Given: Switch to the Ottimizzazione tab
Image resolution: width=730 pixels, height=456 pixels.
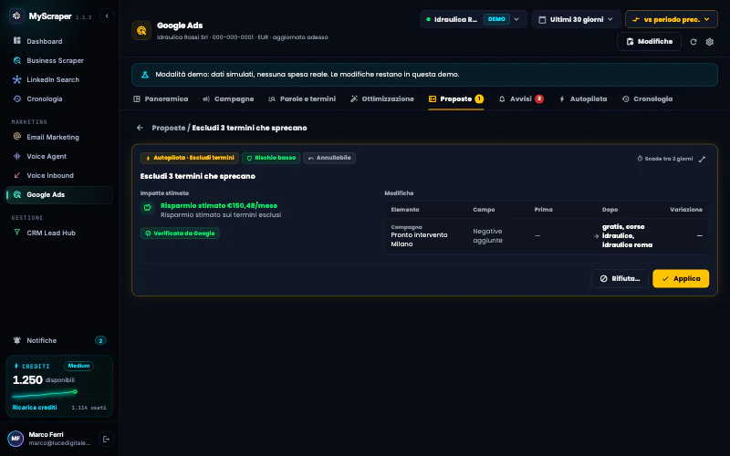Looking at the screenshot, I should click(x=381, y=98).
